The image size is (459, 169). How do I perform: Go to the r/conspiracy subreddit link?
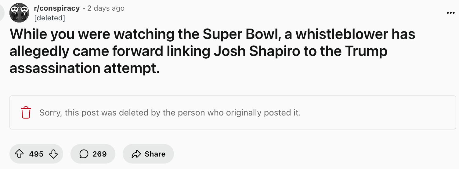57,8
